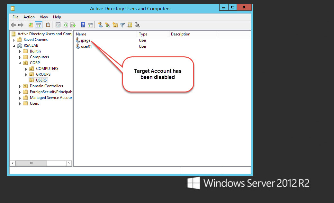334x203 pixels.
Task: Expand the Saved Queries node
Action: (x=14, y=40)
